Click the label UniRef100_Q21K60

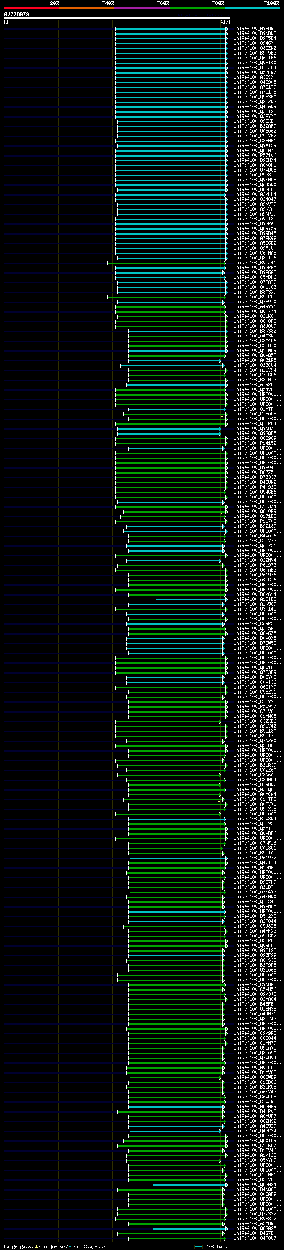click(255, 317)
